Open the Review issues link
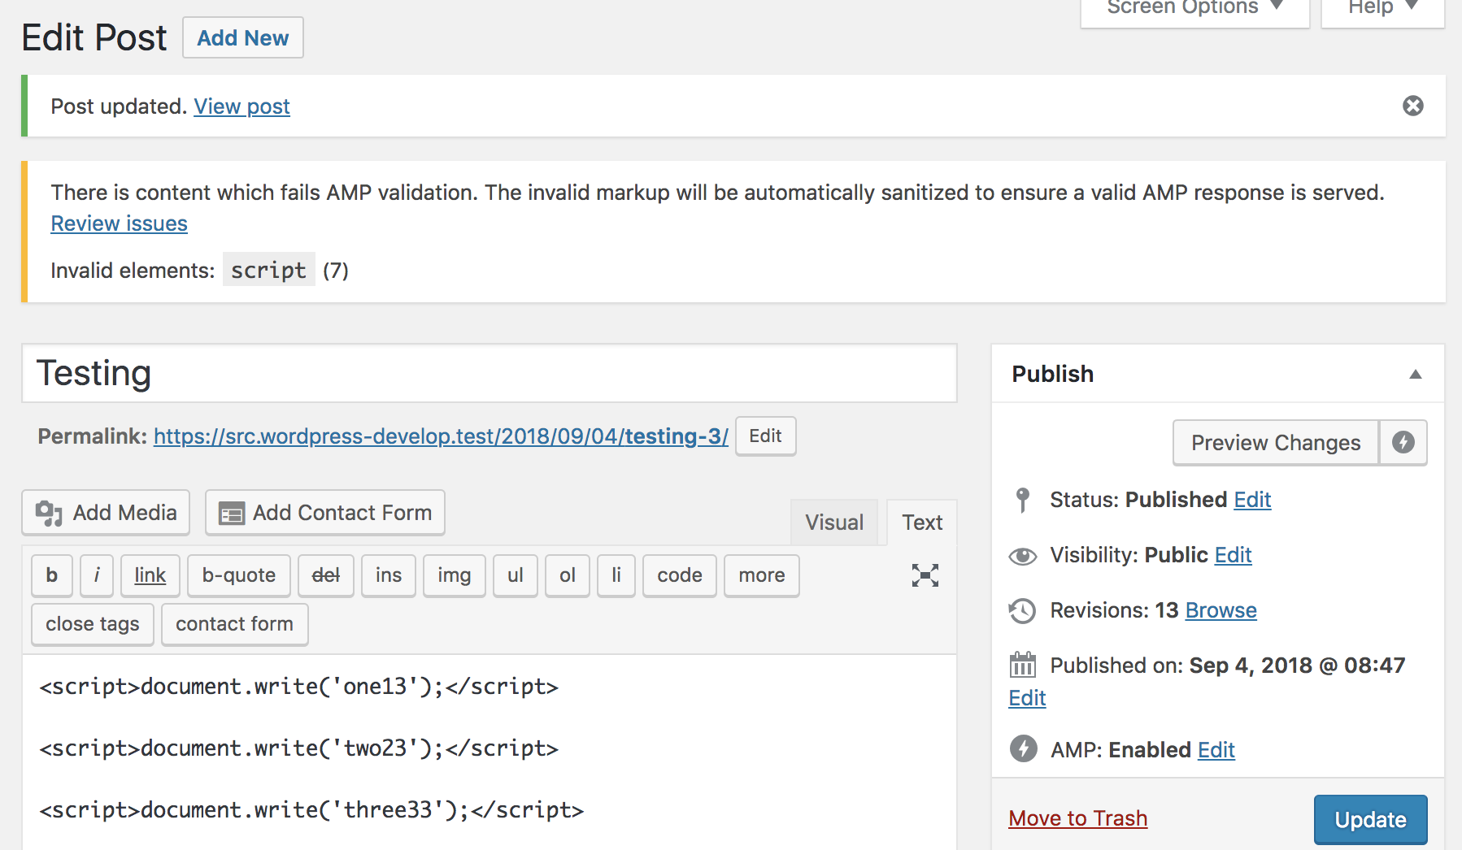The height and width of the screenshot is (850, 1462). (x=120, y=223)
